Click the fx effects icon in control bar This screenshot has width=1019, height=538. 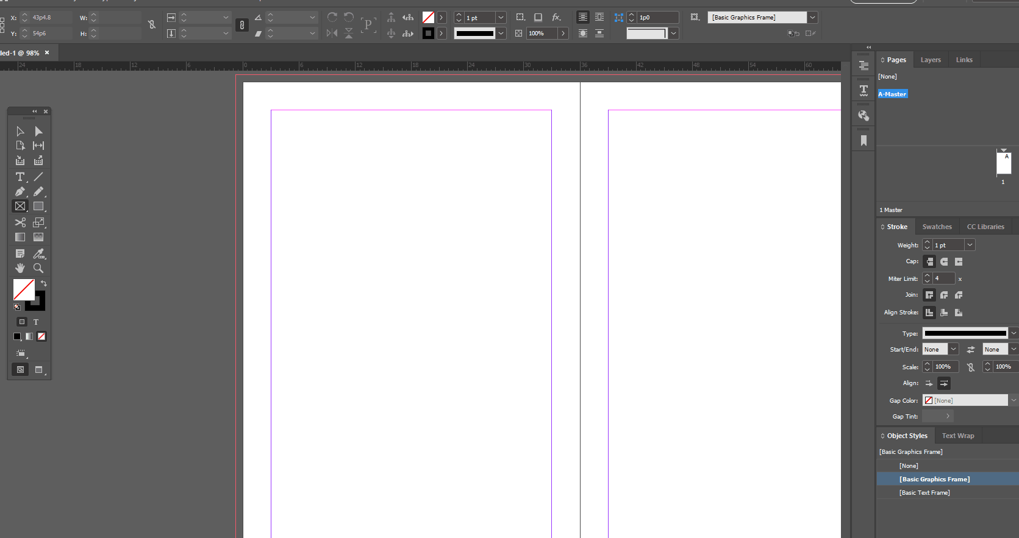point(556,17)
